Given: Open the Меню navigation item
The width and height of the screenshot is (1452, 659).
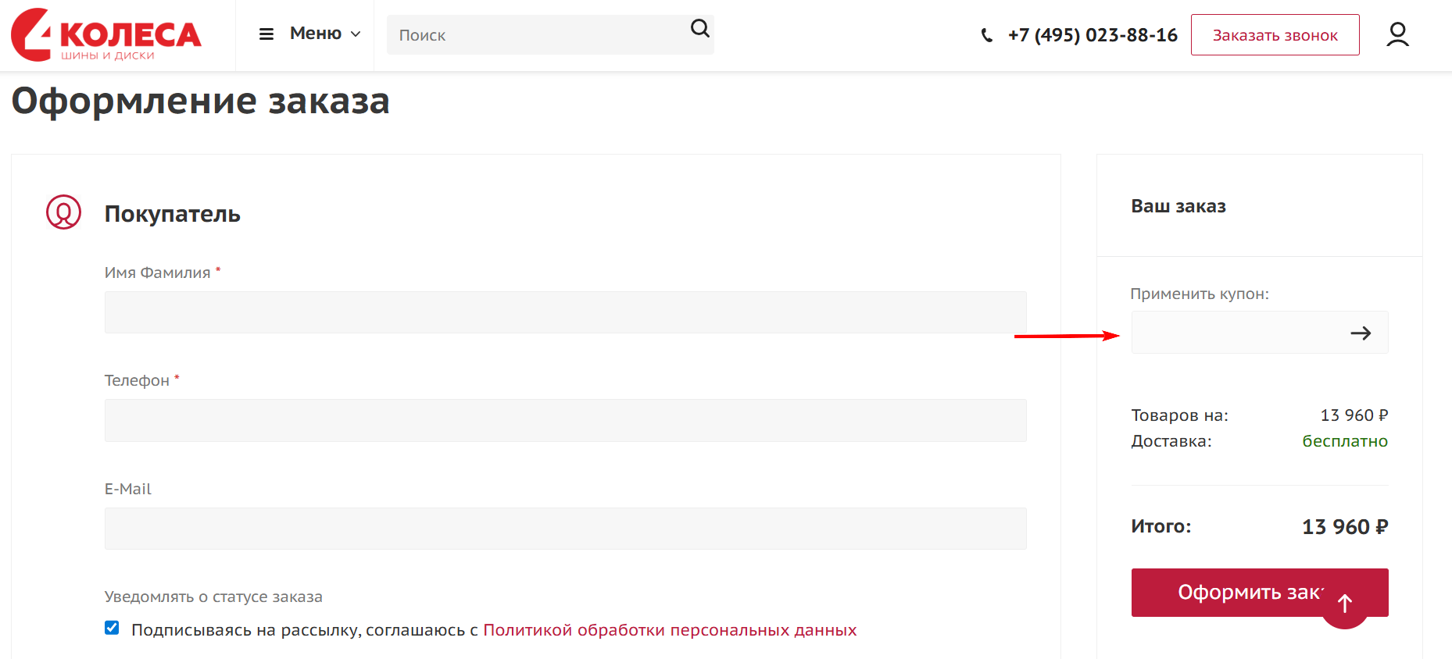Looking at the screenshot, I should (x=316, y=34).
